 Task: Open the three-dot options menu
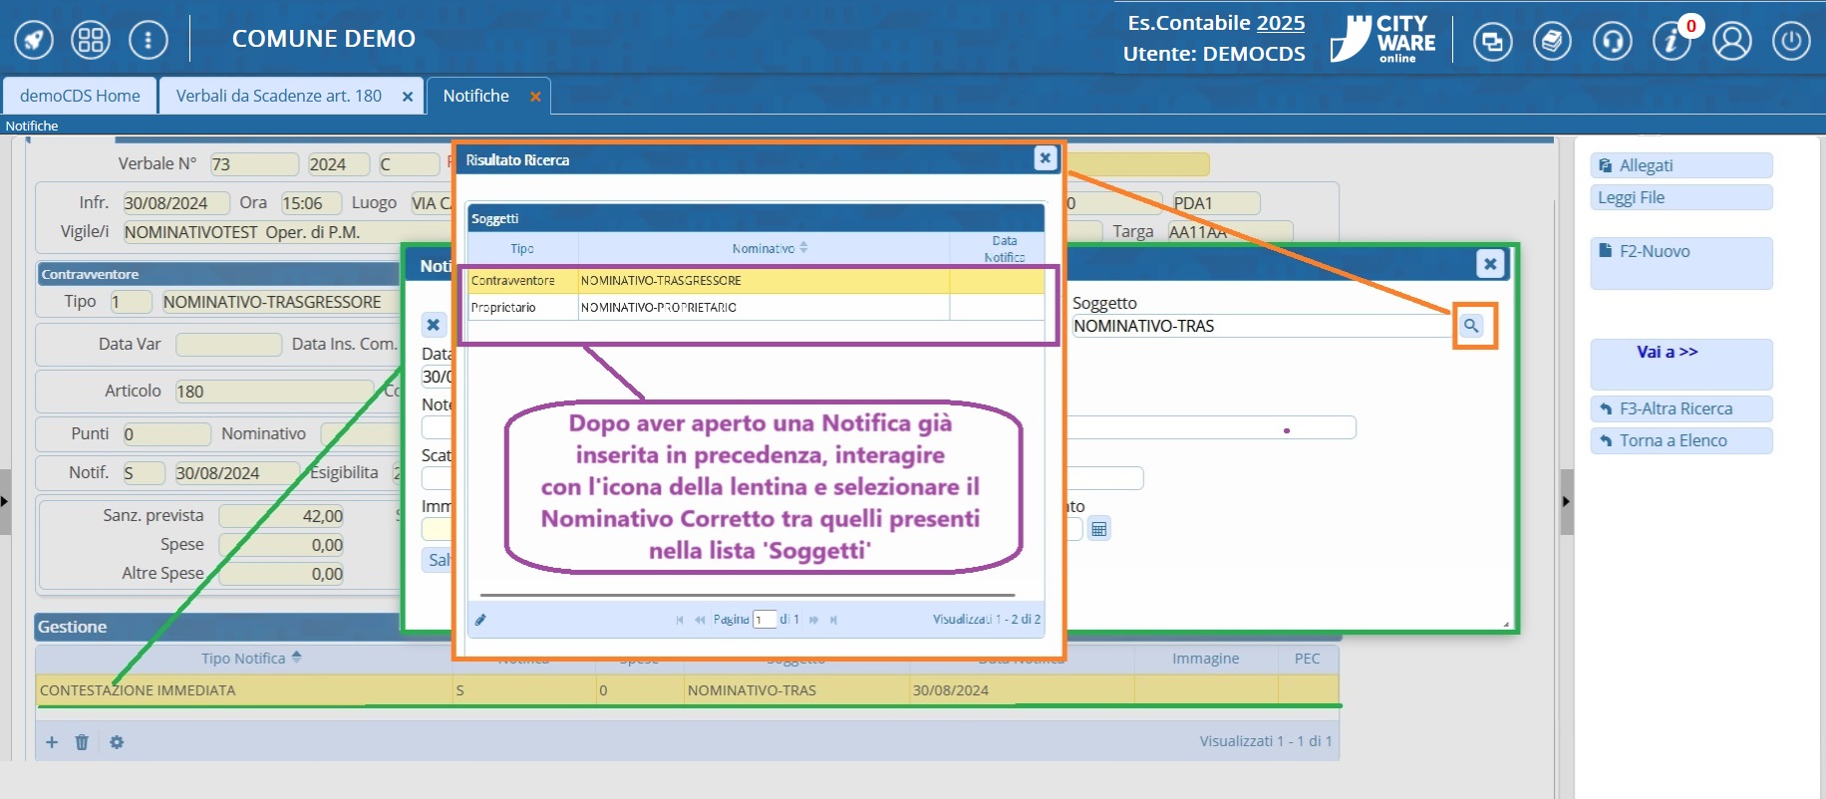point(149,40)
